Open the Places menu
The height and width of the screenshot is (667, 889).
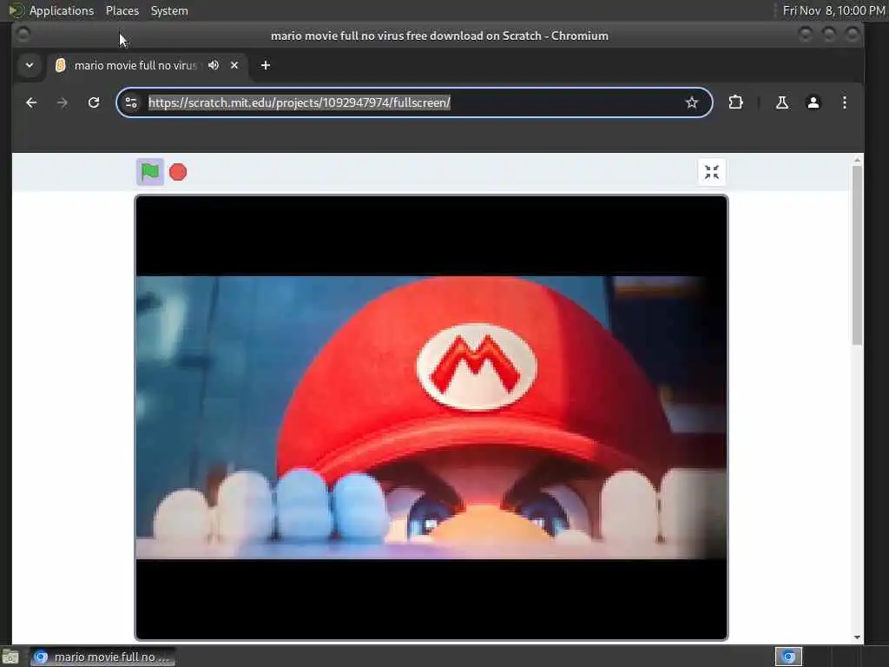[x=122, y=10]
